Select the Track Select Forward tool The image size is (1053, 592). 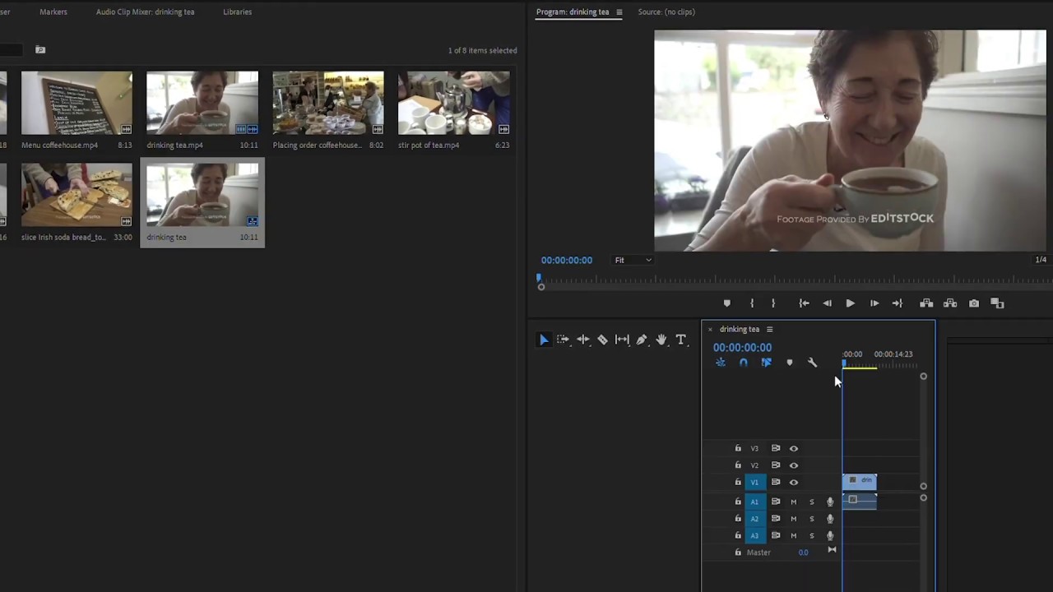(563, 340)
